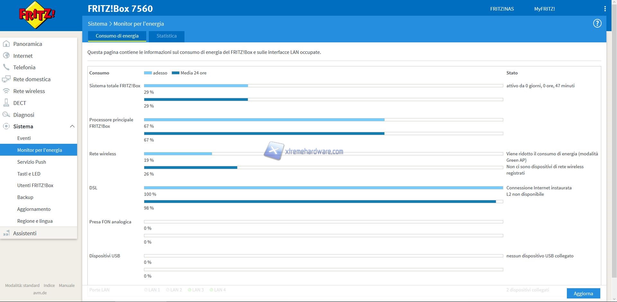Click the Diagnosi icon in sidebar
The width and height of the screenshot is (617, 302).
(6, 115)
